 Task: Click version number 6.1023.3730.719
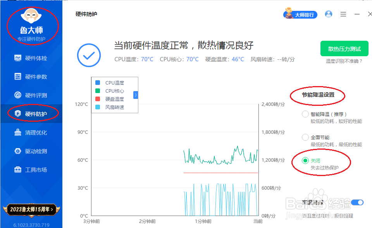[x=31, y=225]
